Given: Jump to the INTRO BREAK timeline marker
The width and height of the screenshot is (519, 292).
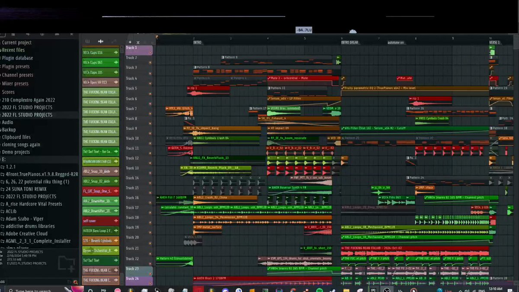Looking at the screenshot, I should [x=349, y=42].
